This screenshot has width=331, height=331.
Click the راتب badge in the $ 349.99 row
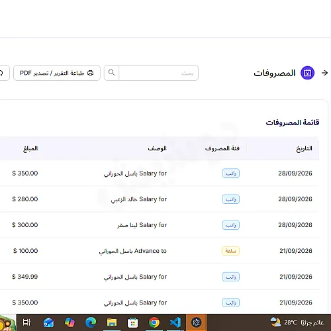click(x=231, y=277)
